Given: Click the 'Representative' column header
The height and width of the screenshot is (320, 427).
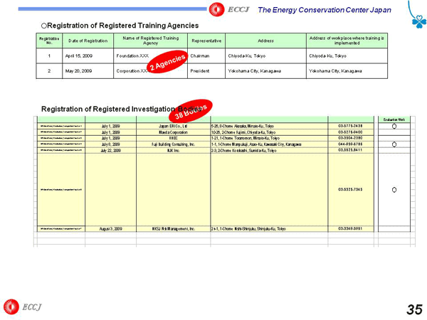Looking at the screenshot, I should (206, 41).
